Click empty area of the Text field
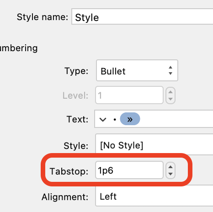 click(177, 119)
